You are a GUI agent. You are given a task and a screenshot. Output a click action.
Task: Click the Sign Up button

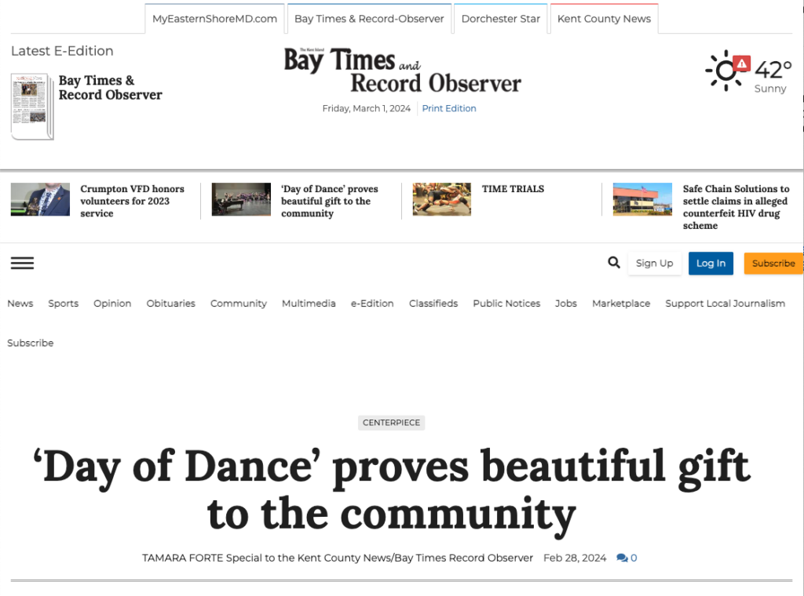(654, 263)
